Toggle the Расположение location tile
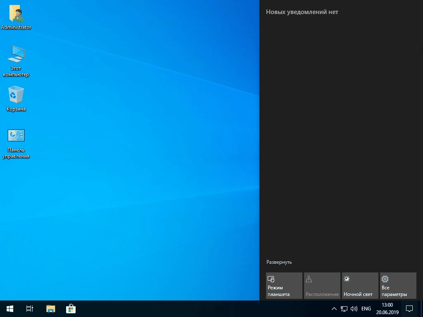 coord(322,286)
